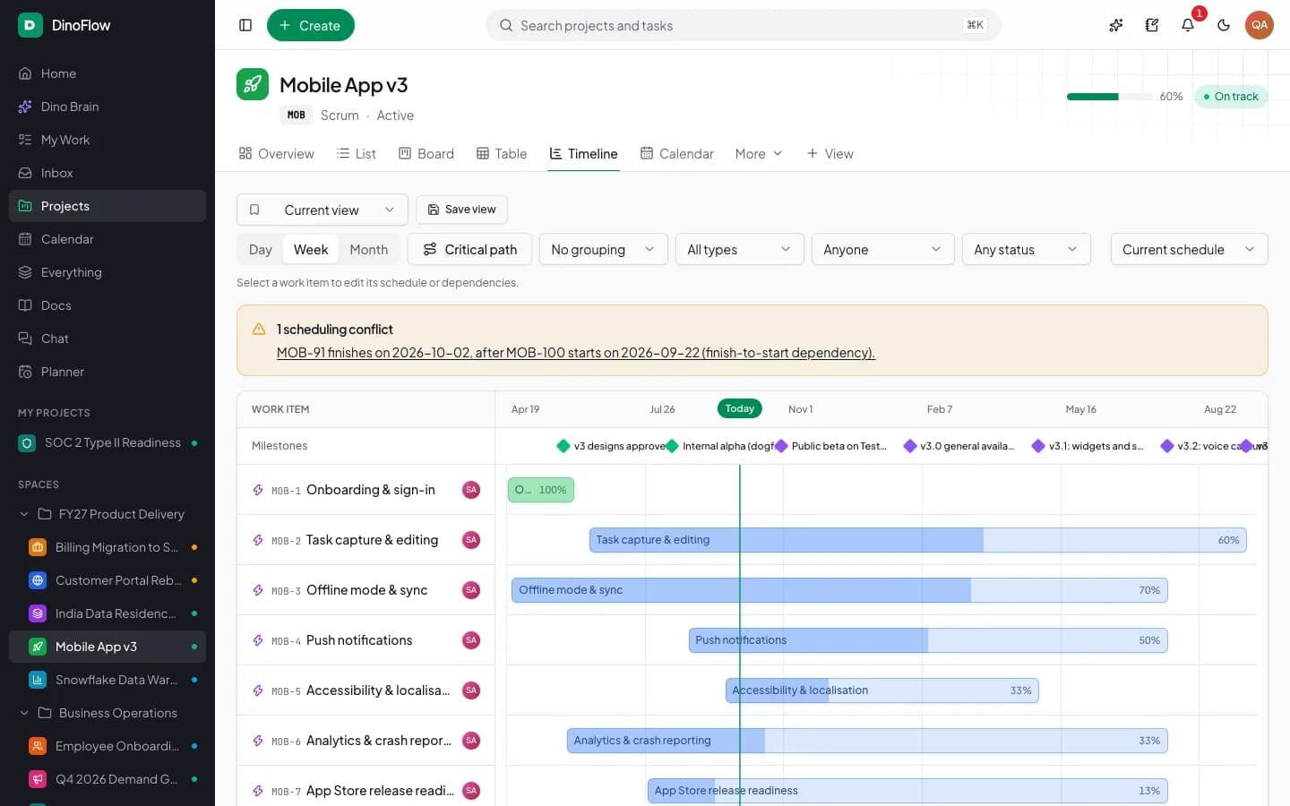The height and width of the screenshot is (806, 1290).
Task: Toggle Critical path highlighting
Action: (x=469, y=249)
